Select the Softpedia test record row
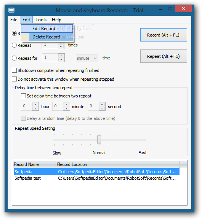202x220 pixels. click(97, 178)
